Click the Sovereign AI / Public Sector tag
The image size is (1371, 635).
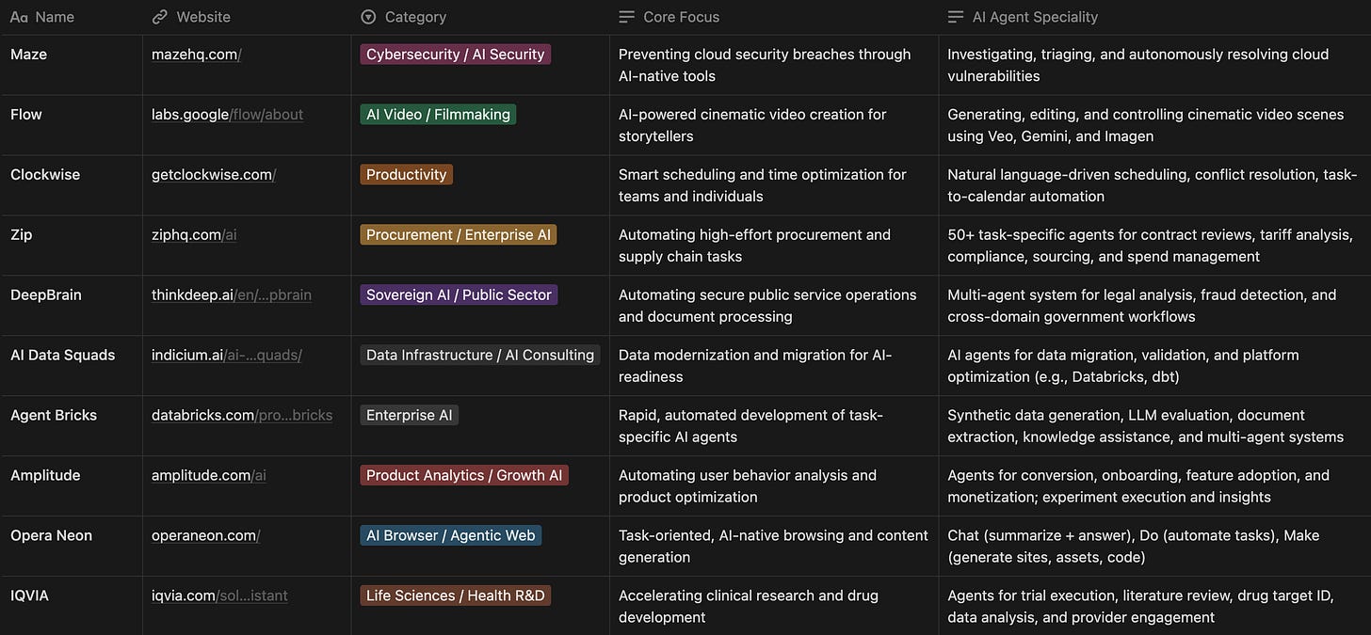460,295
